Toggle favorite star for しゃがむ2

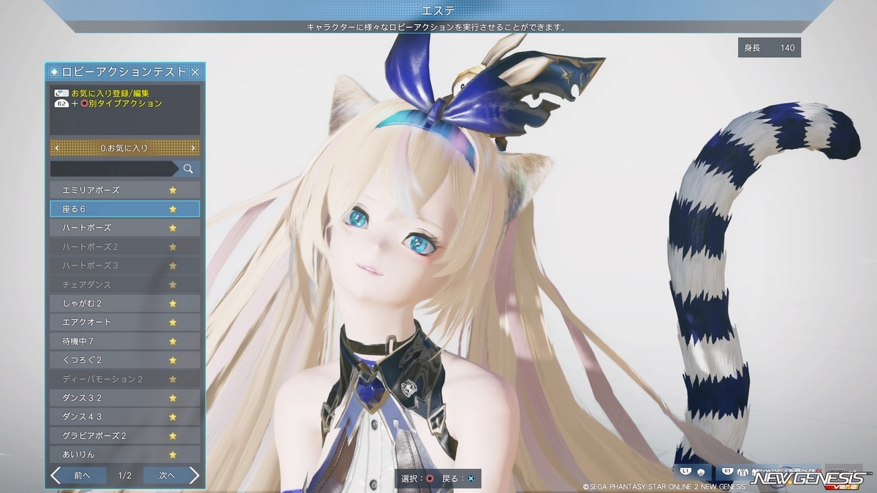tap(173, 304)
